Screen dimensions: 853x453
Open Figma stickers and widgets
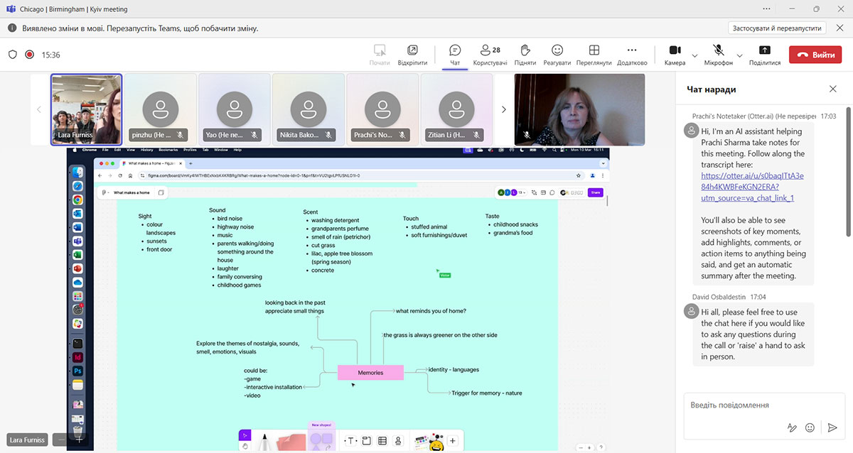[429, 442]
